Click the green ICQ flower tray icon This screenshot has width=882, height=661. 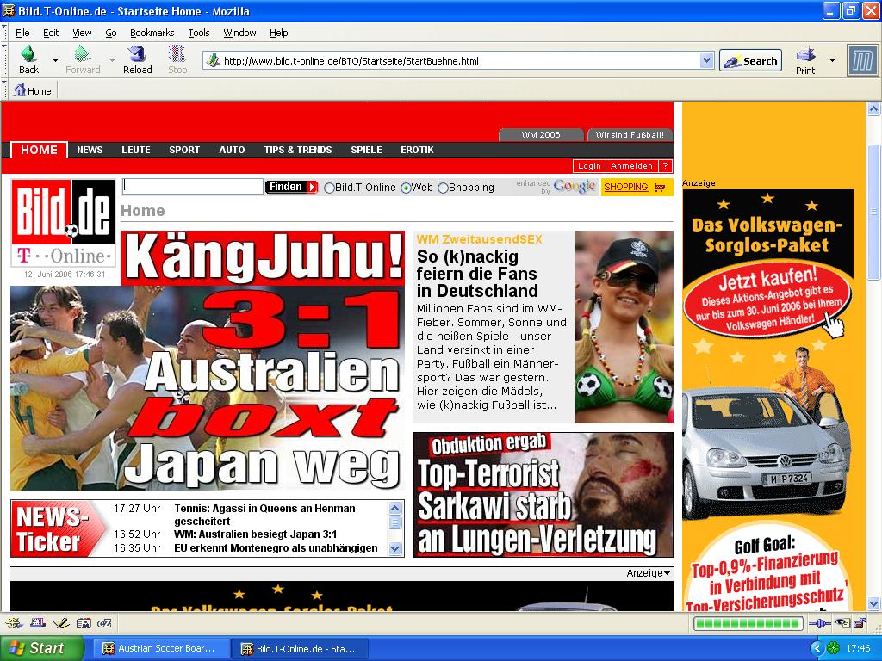(833, 648)
